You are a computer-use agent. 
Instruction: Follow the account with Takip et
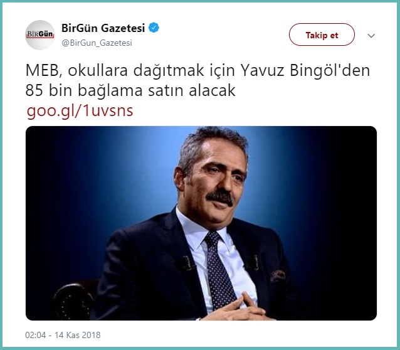tap(322, 34)
